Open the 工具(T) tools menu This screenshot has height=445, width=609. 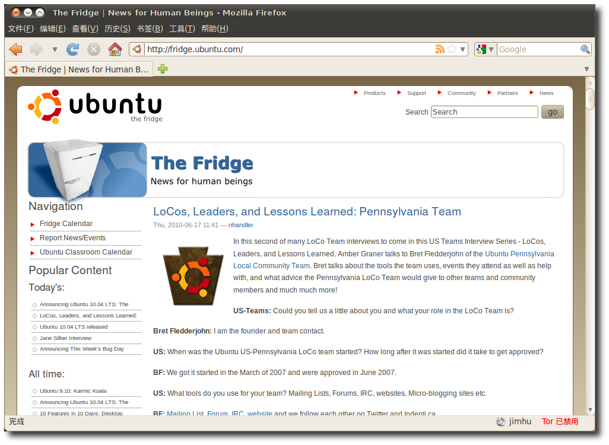coord(182,28)
